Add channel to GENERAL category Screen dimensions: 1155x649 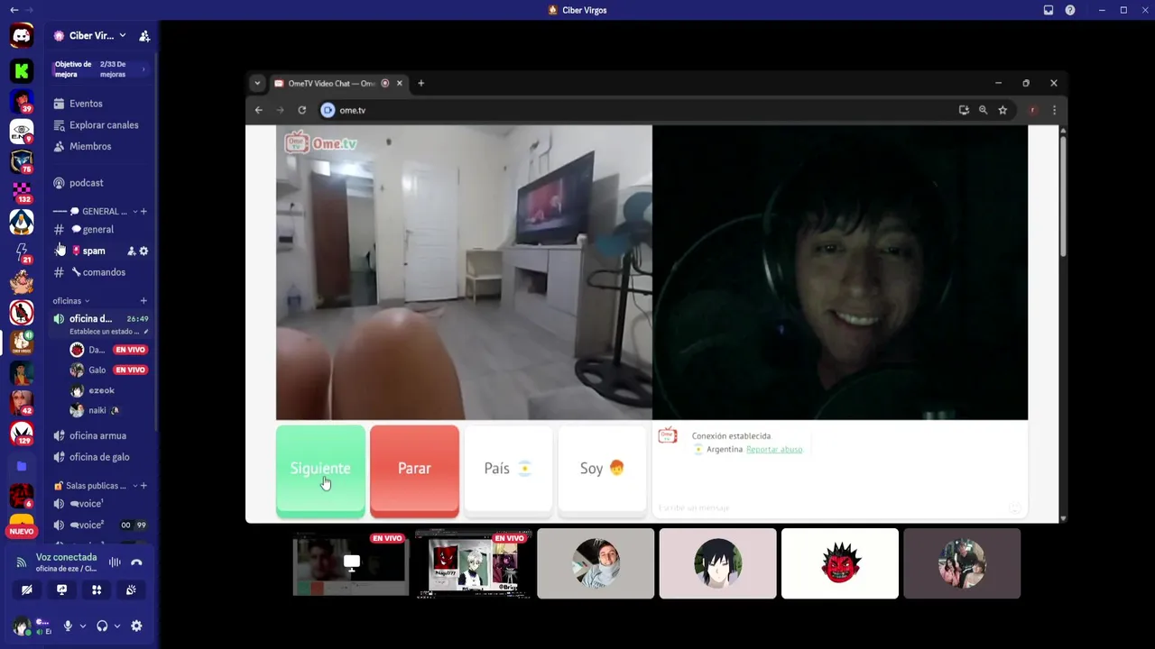pos(143,212)
